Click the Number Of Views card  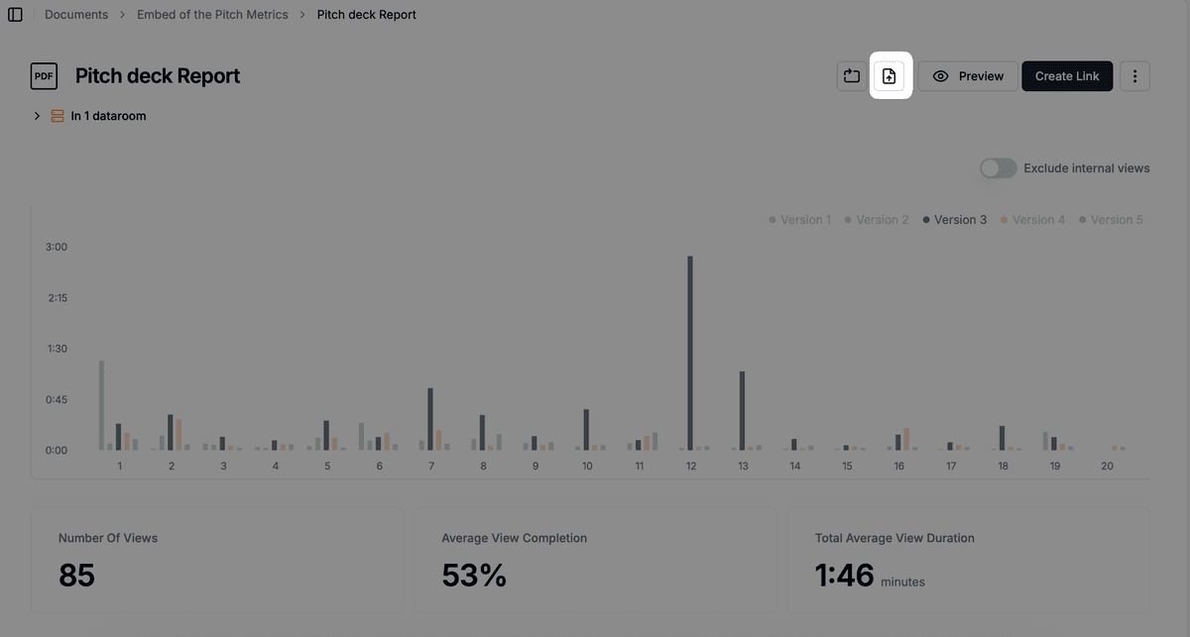tap(217, 561)
